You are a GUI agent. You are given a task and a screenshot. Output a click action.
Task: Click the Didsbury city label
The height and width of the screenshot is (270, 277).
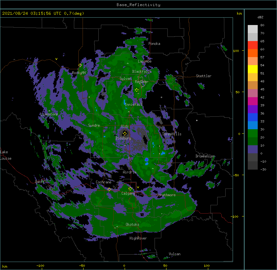pyautogui.click(x=123, y=138)
